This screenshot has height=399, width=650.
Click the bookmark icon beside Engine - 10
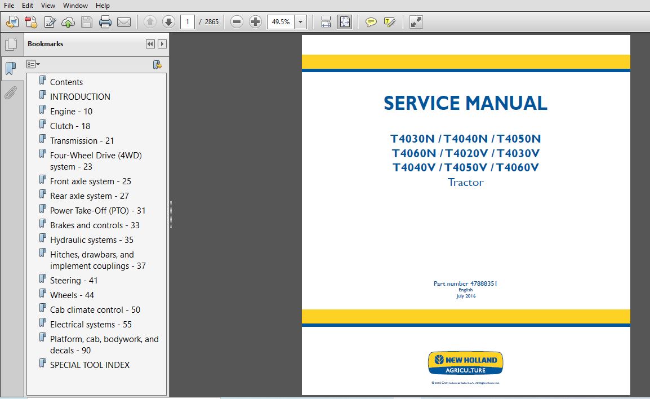(x=43, y=109)
